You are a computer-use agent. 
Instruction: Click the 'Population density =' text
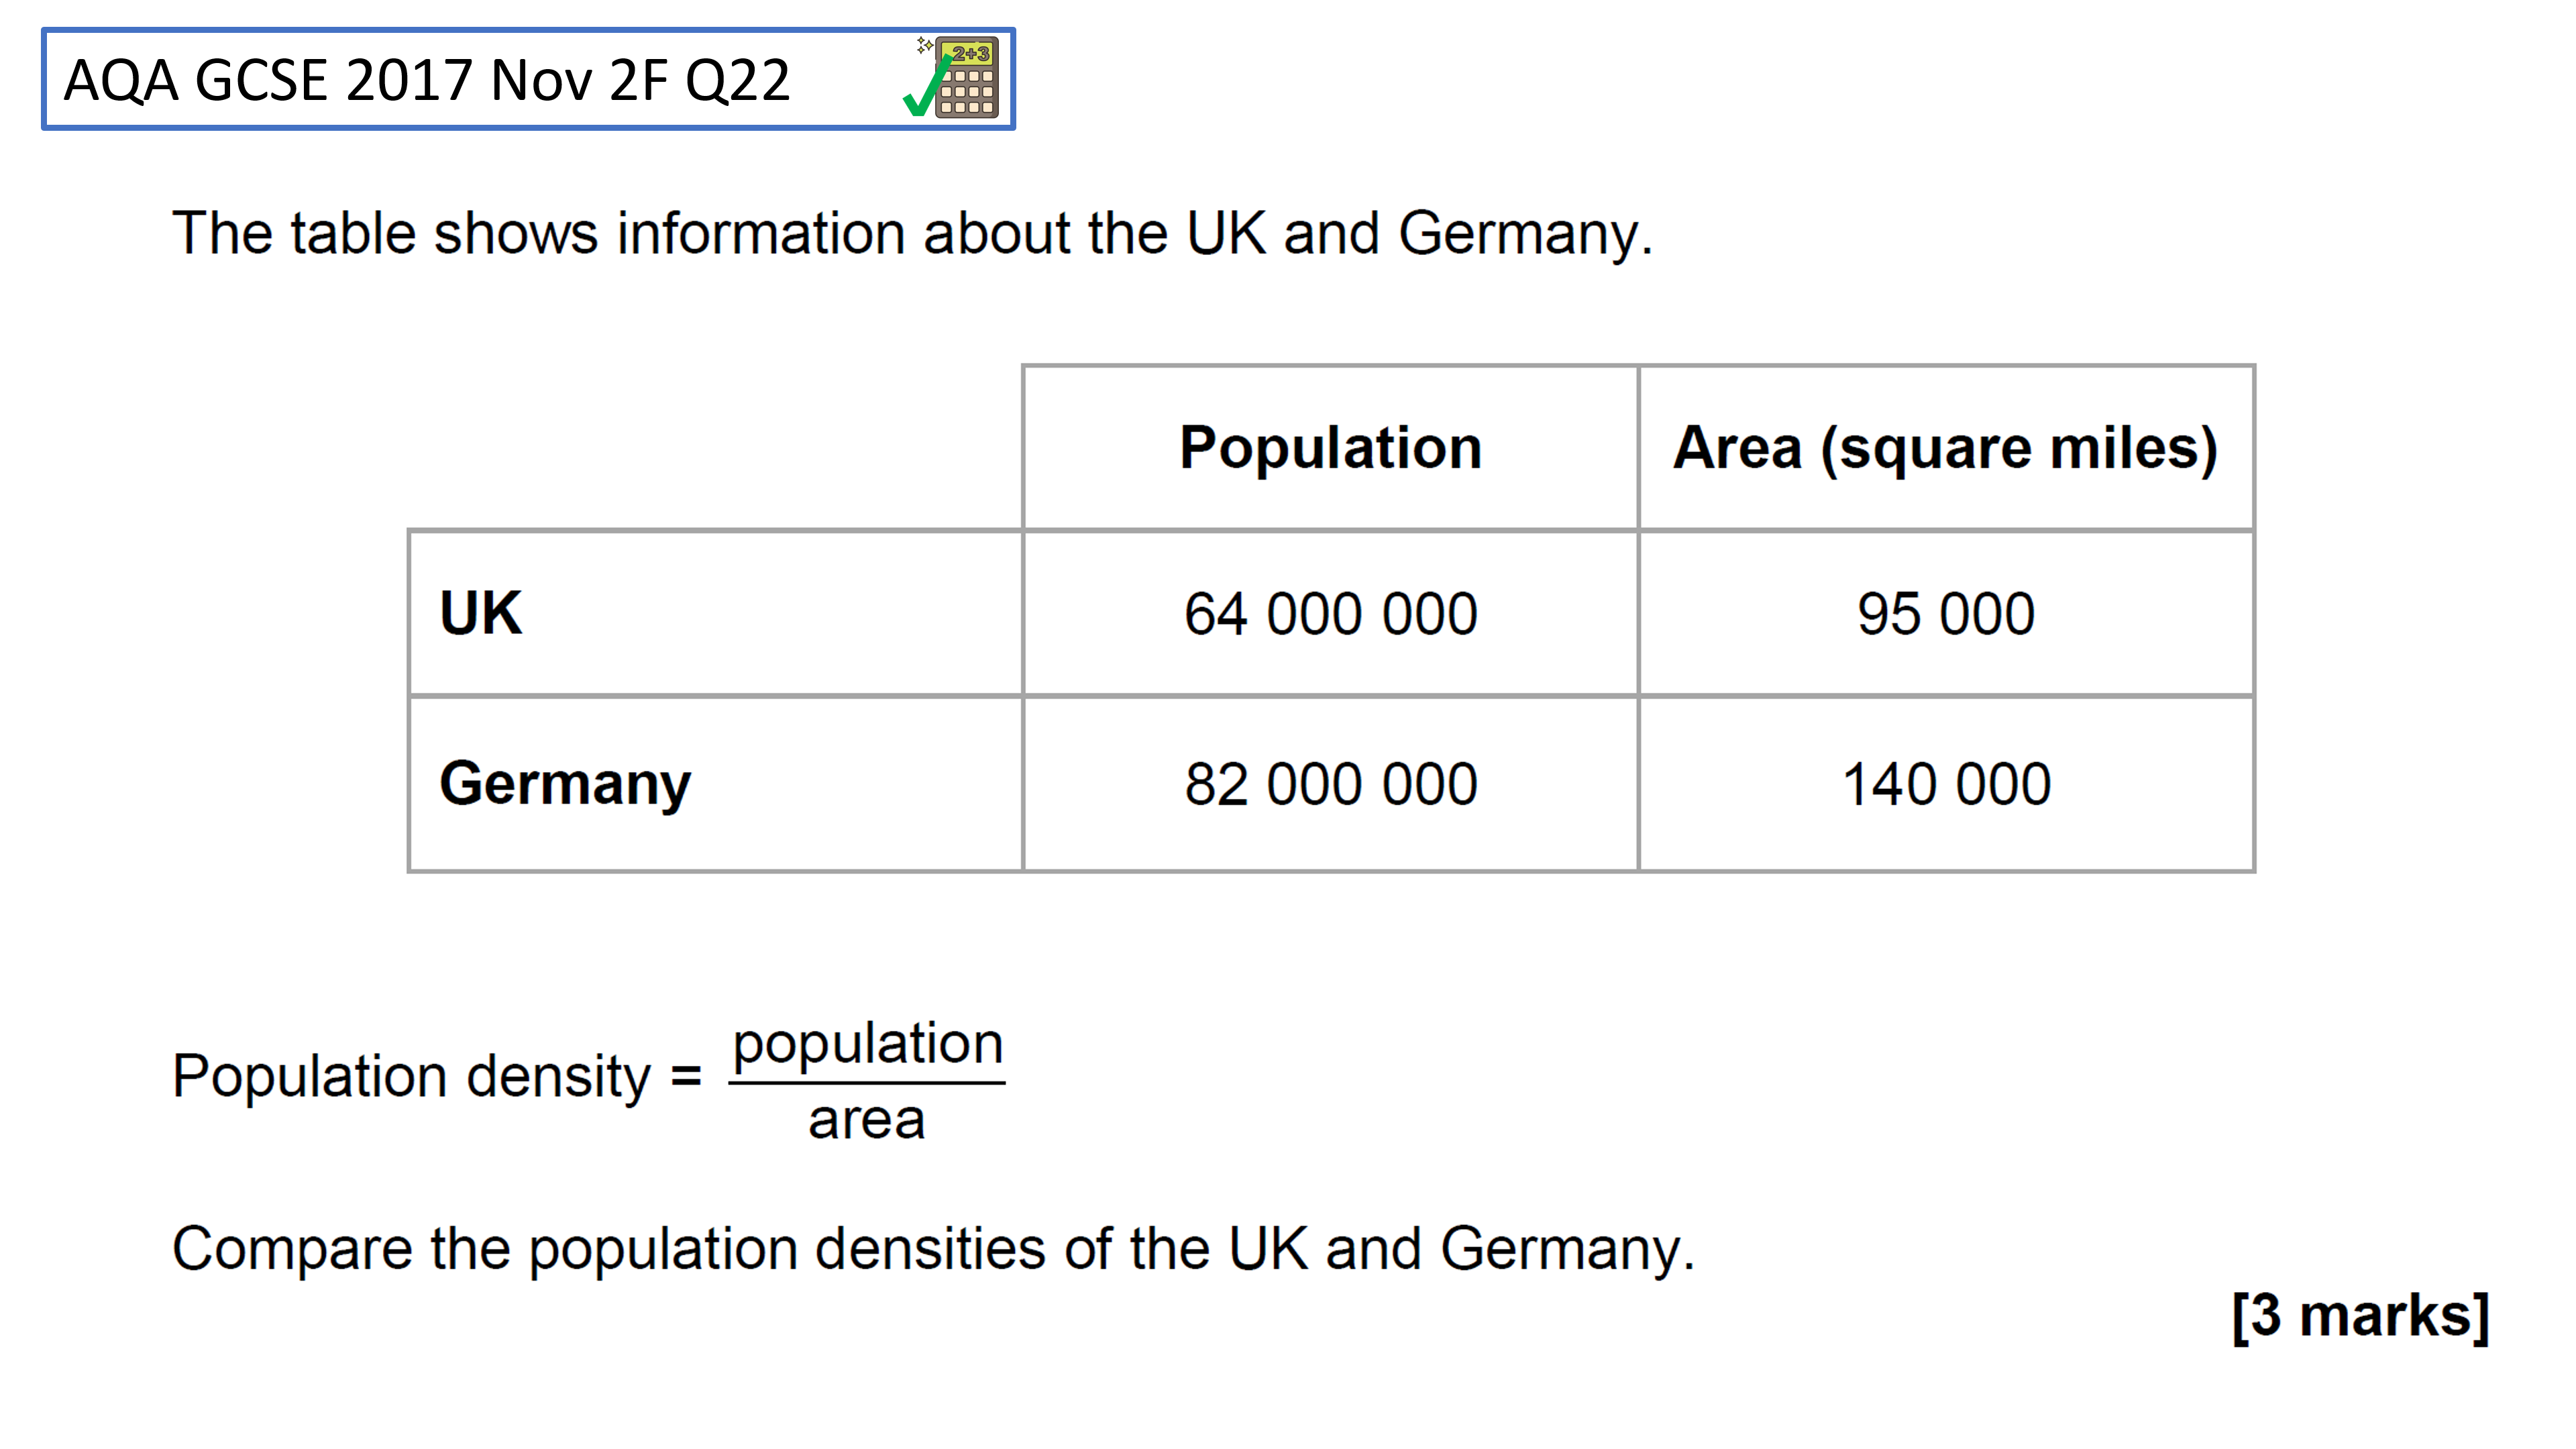click(411, 1076)
